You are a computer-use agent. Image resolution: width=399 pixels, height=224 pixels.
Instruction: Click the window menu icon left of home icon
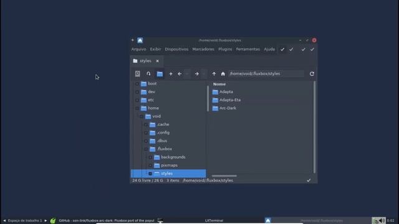[133, 40]
